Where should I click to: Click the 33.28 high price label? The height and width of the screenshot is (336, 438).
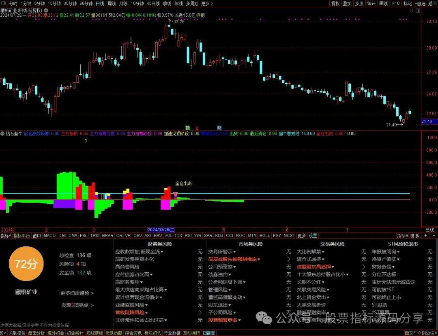[179, 22]
